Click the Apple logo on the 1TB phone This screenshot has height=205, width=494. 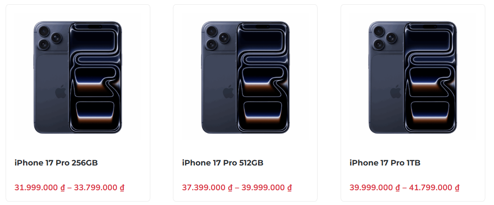pos(395,92)
